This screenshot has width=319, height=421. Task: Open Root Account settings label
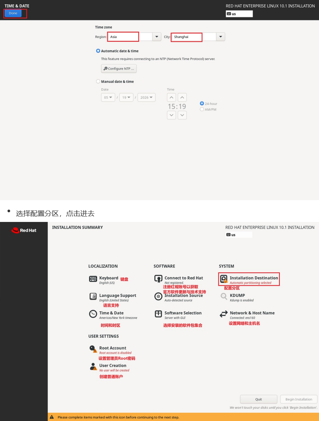click(113, 348)
